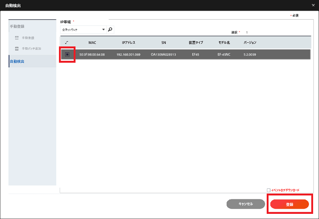Sort by the IPアドレス column header

(x=128, y=43)
